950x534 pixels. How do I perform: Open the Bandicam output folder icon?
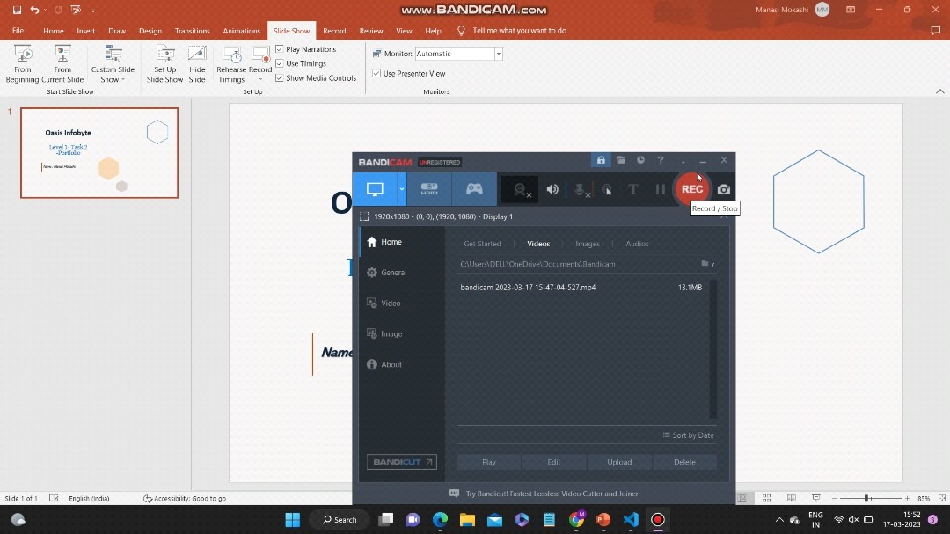pos(621,160)
